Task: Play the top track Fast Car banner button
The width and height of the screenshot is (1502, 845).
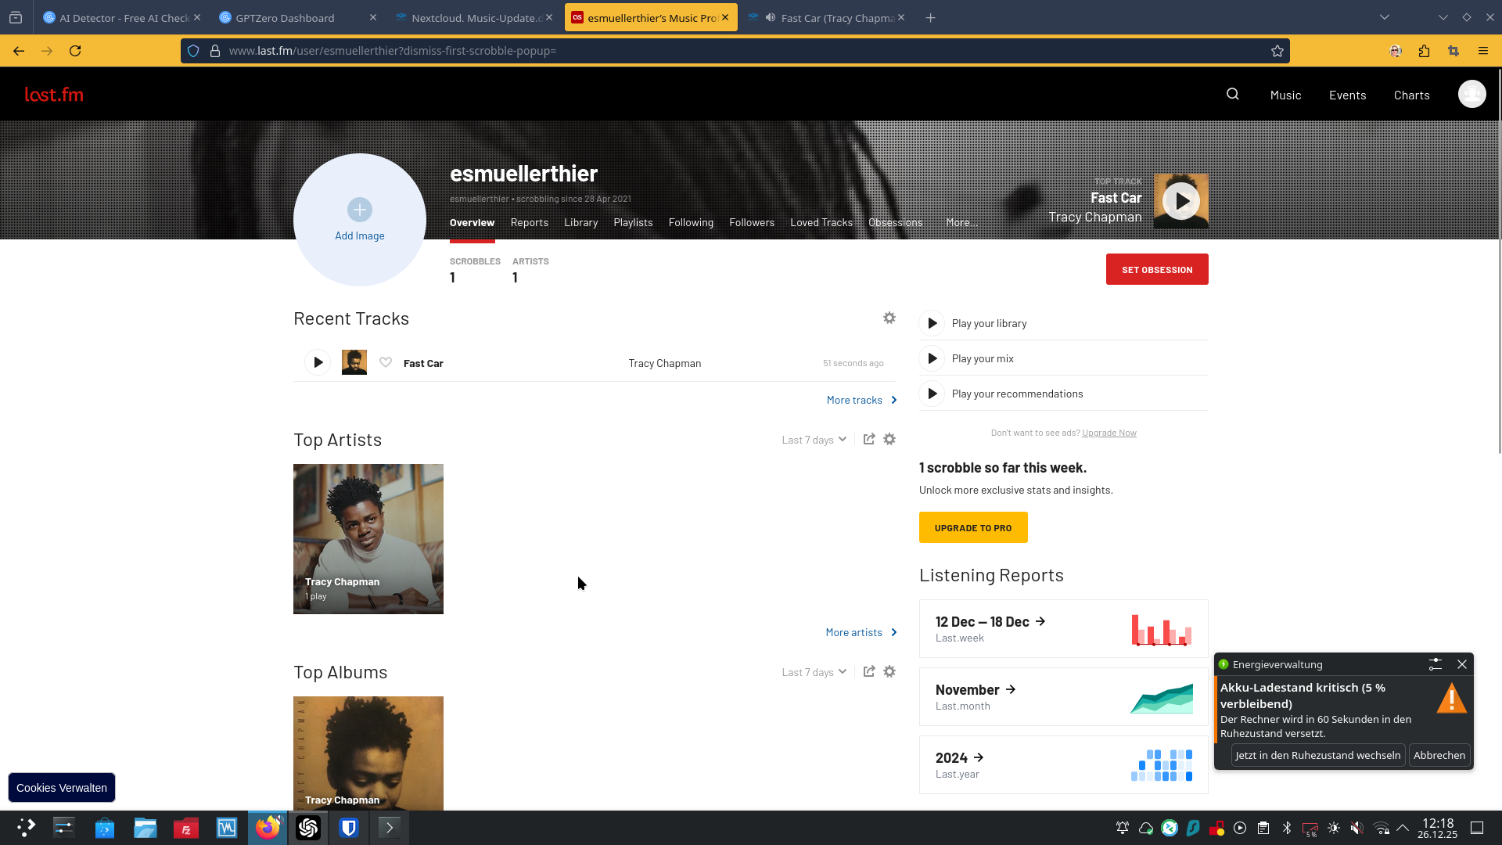Action: pyautogui.click(x=1181, y=201)
